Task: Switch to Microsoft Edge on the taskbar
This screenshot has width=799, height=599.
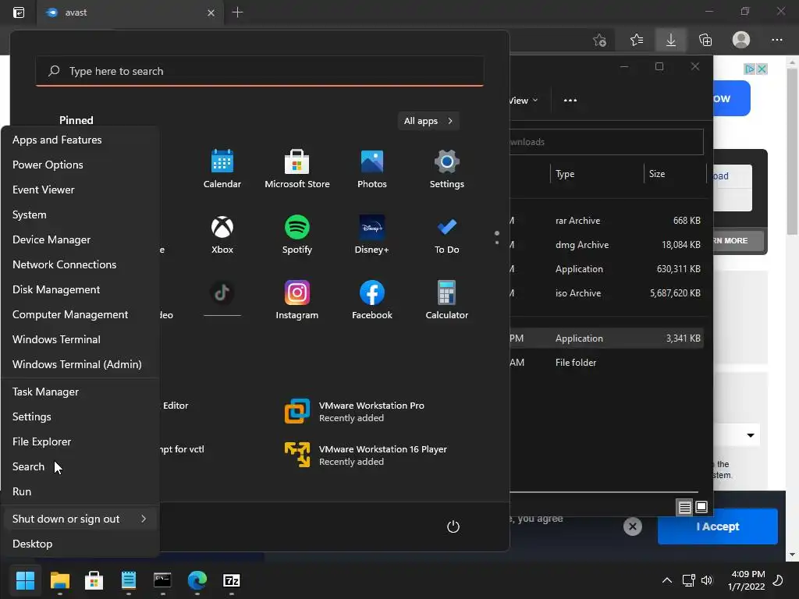Action: click(197, 580)
